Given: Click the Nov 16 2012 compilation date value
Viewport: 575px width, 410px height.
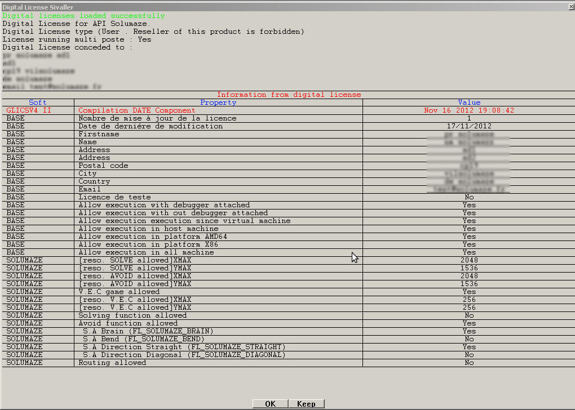Looking at the screenshot, I should pos(468,110).
